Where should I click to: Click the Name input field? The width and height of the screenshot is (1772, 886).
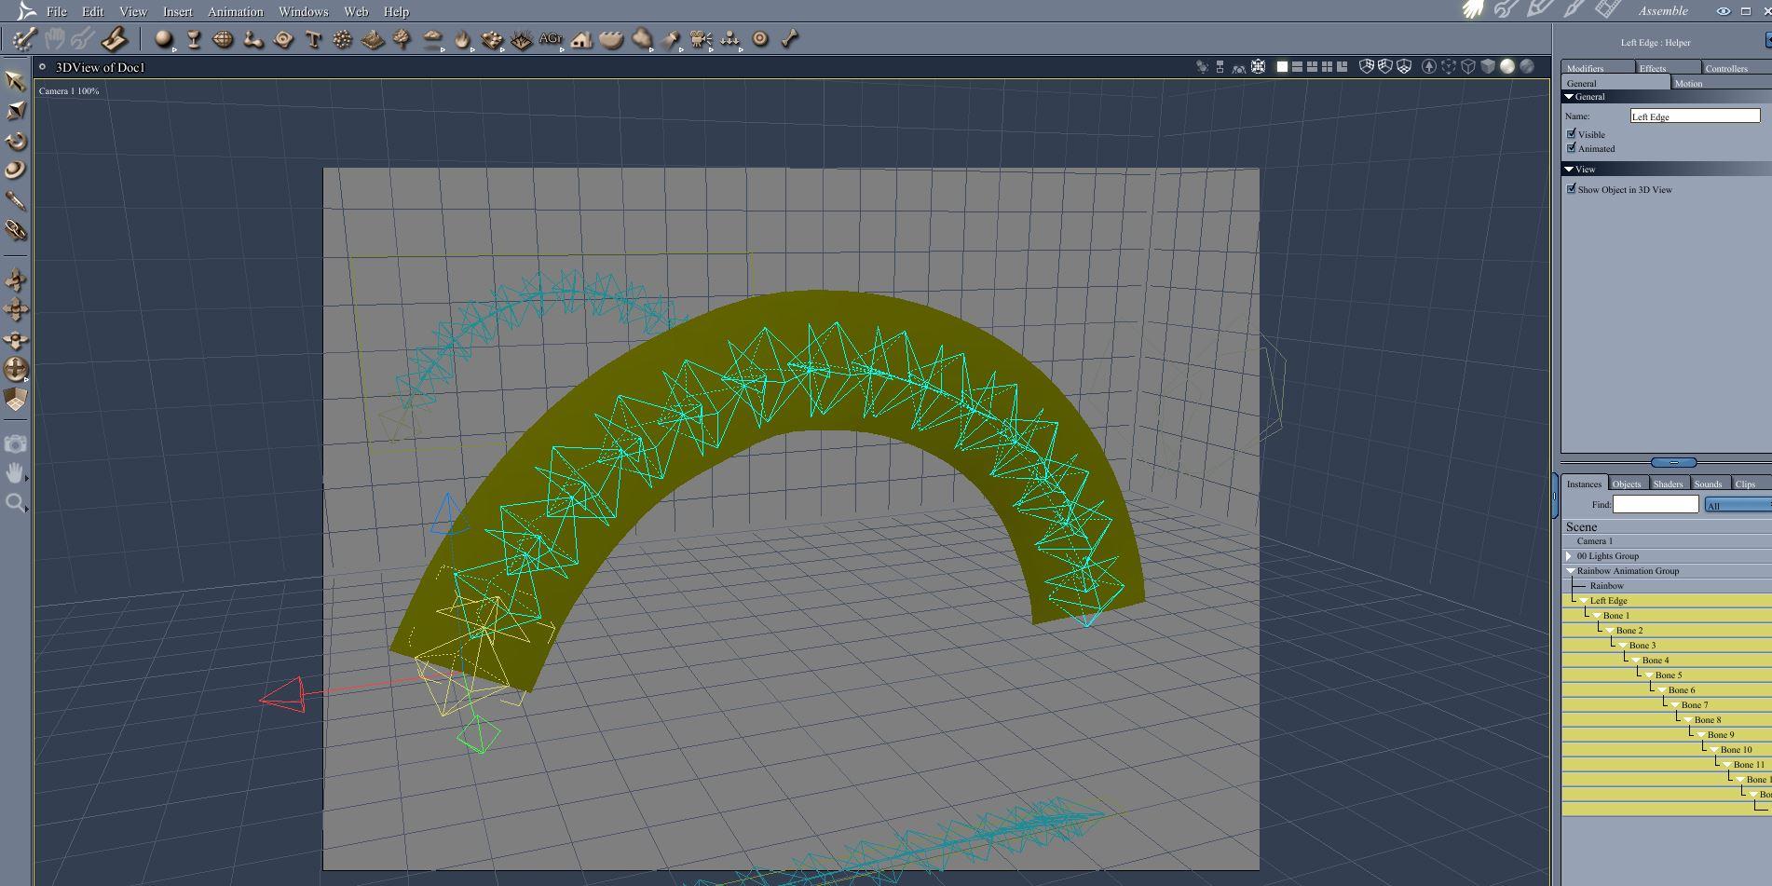tap(1695, 116)
